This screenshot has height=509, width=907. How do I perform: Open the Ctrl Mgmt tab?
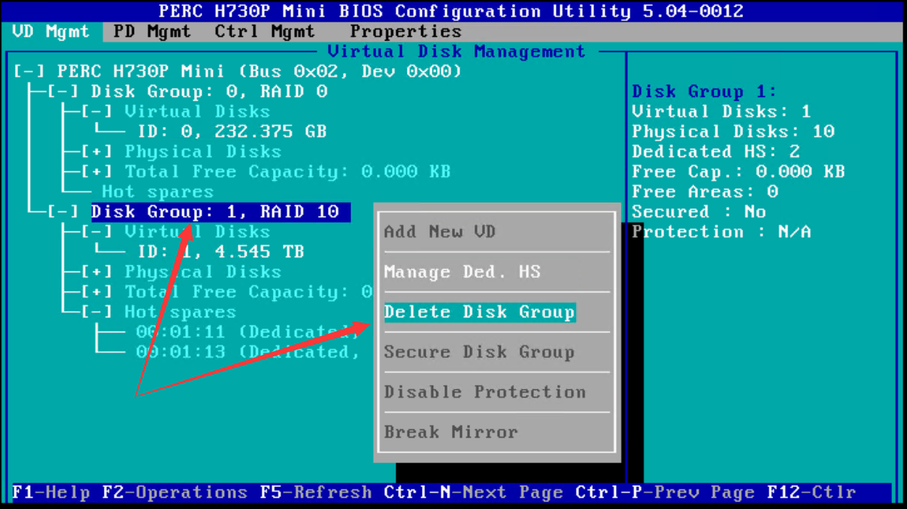(x=265, y=32)
